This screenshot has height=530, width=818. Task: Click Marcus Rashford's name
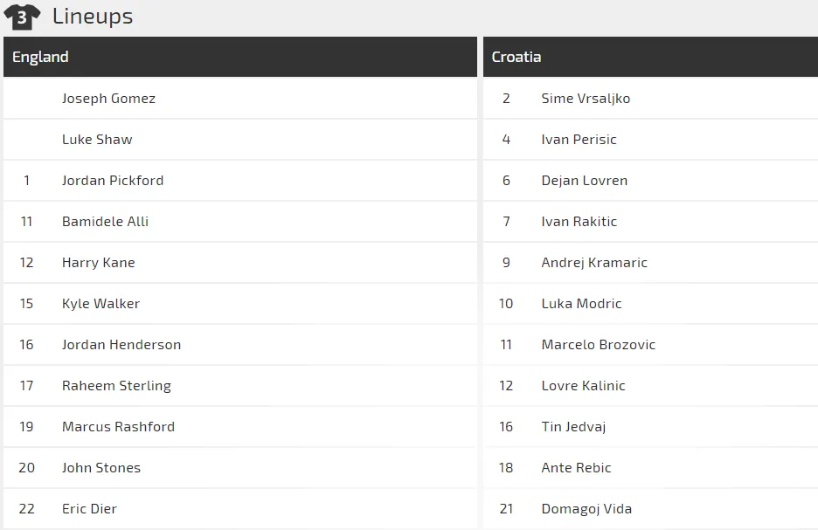[118, 427]
